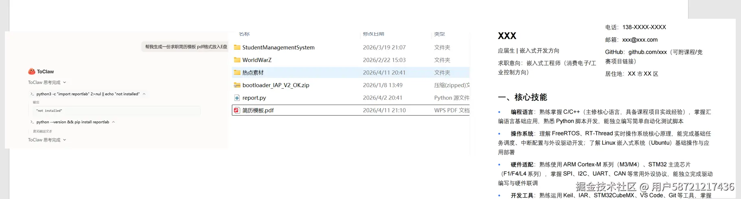Click terminal prompt icon beside python3 reportlab command
The height and width of the screenshot is (199, 741).
32,94
